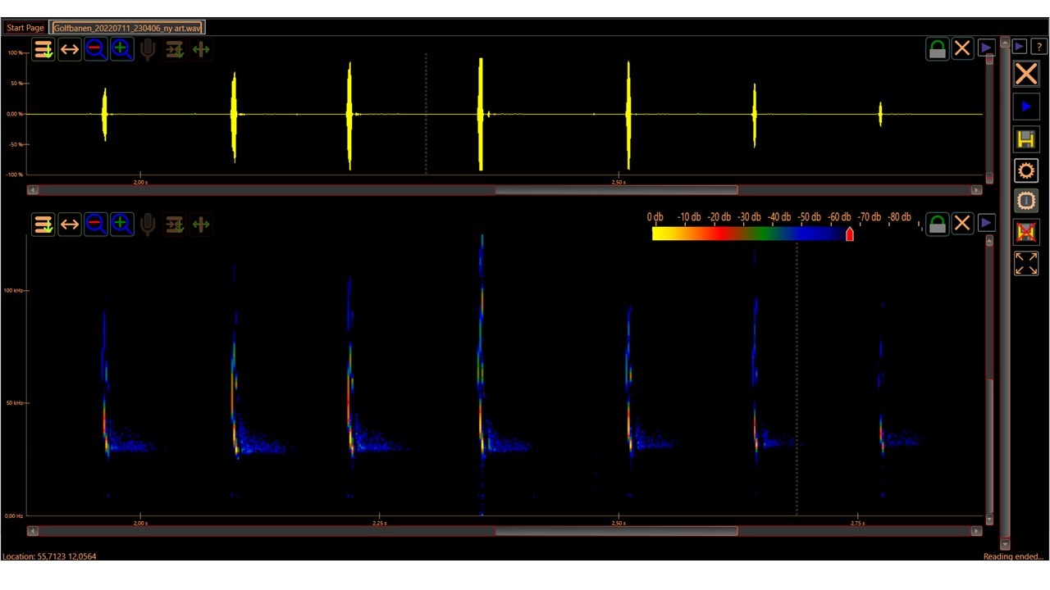The image size is (1050, 590).
Task: Toggle the green lock on the waveform panel
Action: pyautogui.click(x=937, y=50)
